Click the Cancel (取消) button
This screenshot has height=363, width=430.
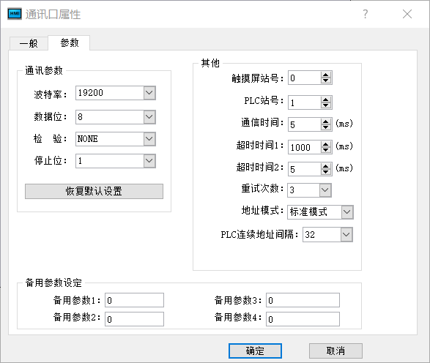point(336,351)
